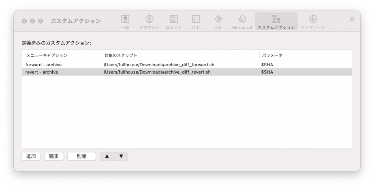Move selected action up with ▲

tap(107, 156)
